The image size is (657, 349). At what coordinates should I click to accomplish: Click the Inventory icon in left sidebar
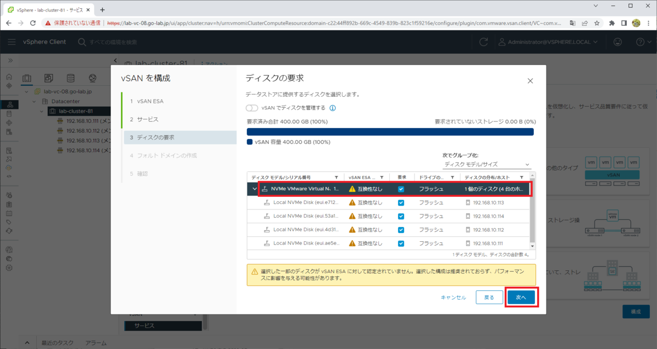point(9,104)
